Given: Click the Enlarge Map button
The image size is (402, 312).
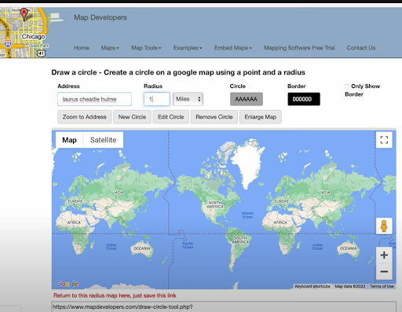Looking at the screenshot, I should pos(261,117).
